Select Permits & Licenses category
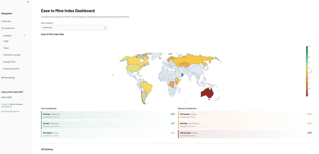Image resolution: width=319 pixels, height=154 pixels. [12, 55]
